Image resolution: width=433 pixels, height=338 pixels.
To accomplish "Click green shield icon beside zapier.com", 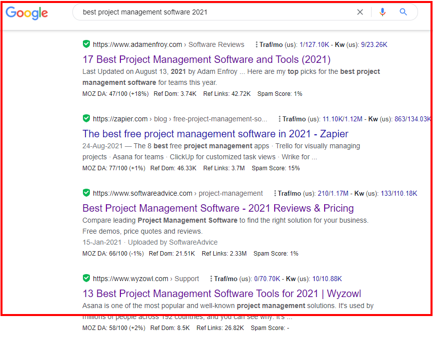I will click(x=86, y=118).
